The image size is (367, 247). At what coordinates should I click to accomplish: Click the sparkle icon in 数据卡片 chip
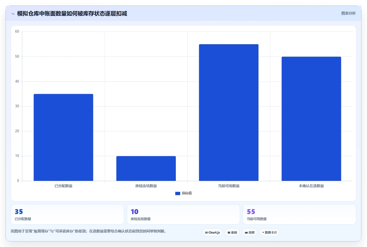[x=263, y=232]
